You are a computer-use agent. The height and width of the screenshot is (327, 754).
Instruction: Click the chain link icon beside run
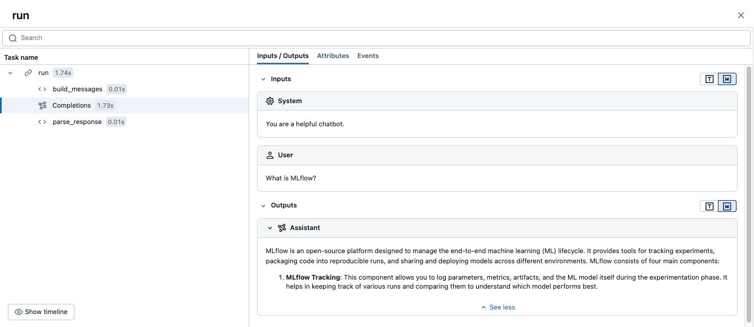tap(28, 73)
